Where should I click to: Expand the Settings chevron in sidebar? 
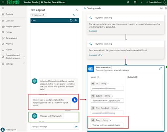pos(24,64)
